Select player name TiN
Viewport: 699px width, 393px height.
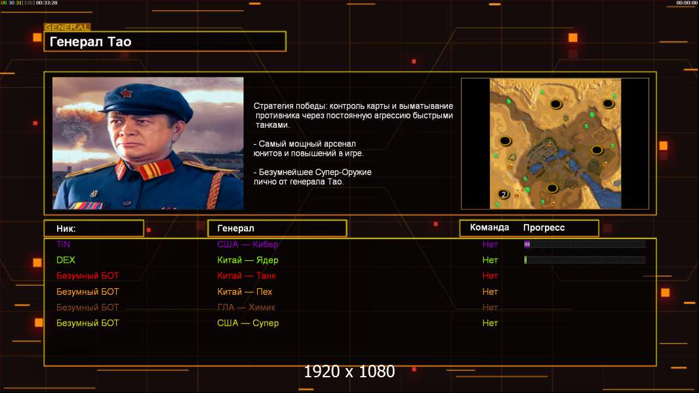(64, 244)
